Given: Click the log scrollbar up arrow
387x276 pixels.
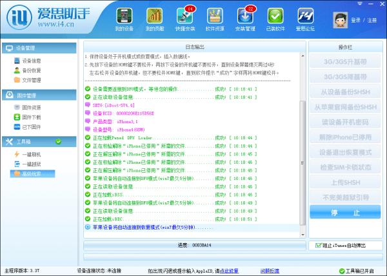Looking at the screenshot, I should point(303,55).
